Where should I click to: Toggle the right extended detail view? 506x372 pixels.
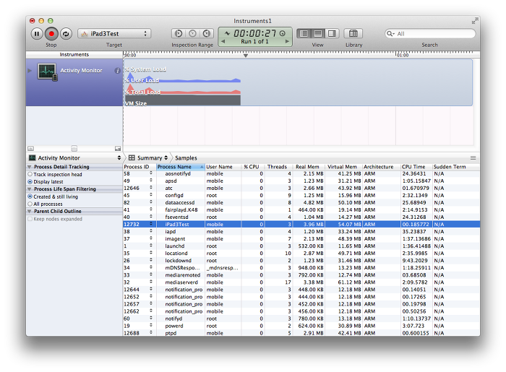tap(332, 33)
